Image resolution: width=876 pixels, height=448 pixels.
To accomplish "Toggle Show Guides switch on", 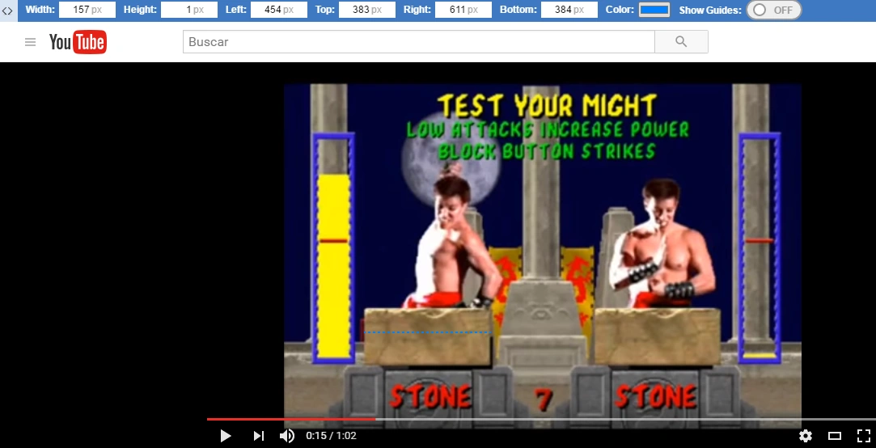I will click(x=774, y=10).
